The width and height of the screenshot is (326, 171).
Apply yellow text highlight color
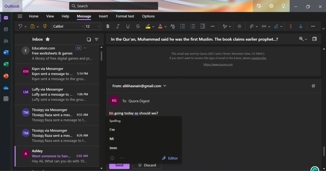click(x=148, y=26)
